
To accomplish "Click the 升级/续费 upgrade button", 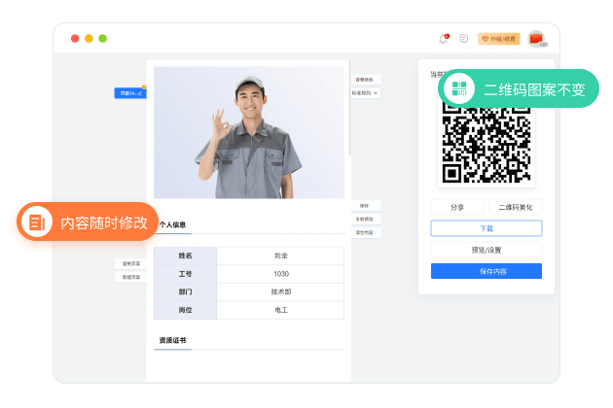I will point(499,39).
